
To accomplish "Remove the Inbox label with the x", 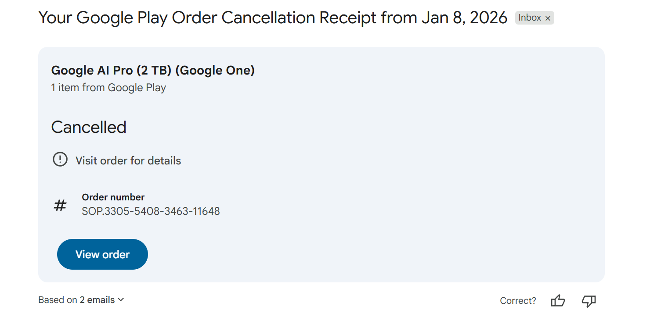I will pos(548,18).
